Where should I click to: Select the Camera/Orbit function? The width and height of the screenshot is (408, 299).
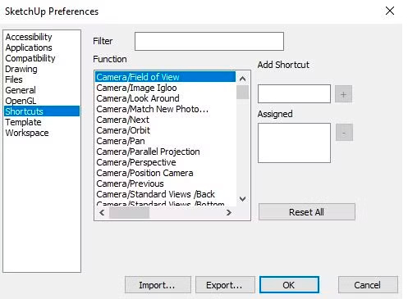pos(123,130)
